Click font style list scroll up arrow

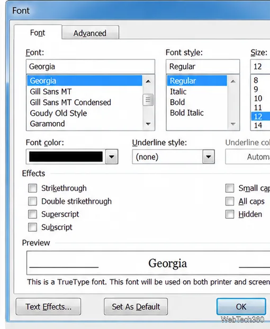point(233,81)
